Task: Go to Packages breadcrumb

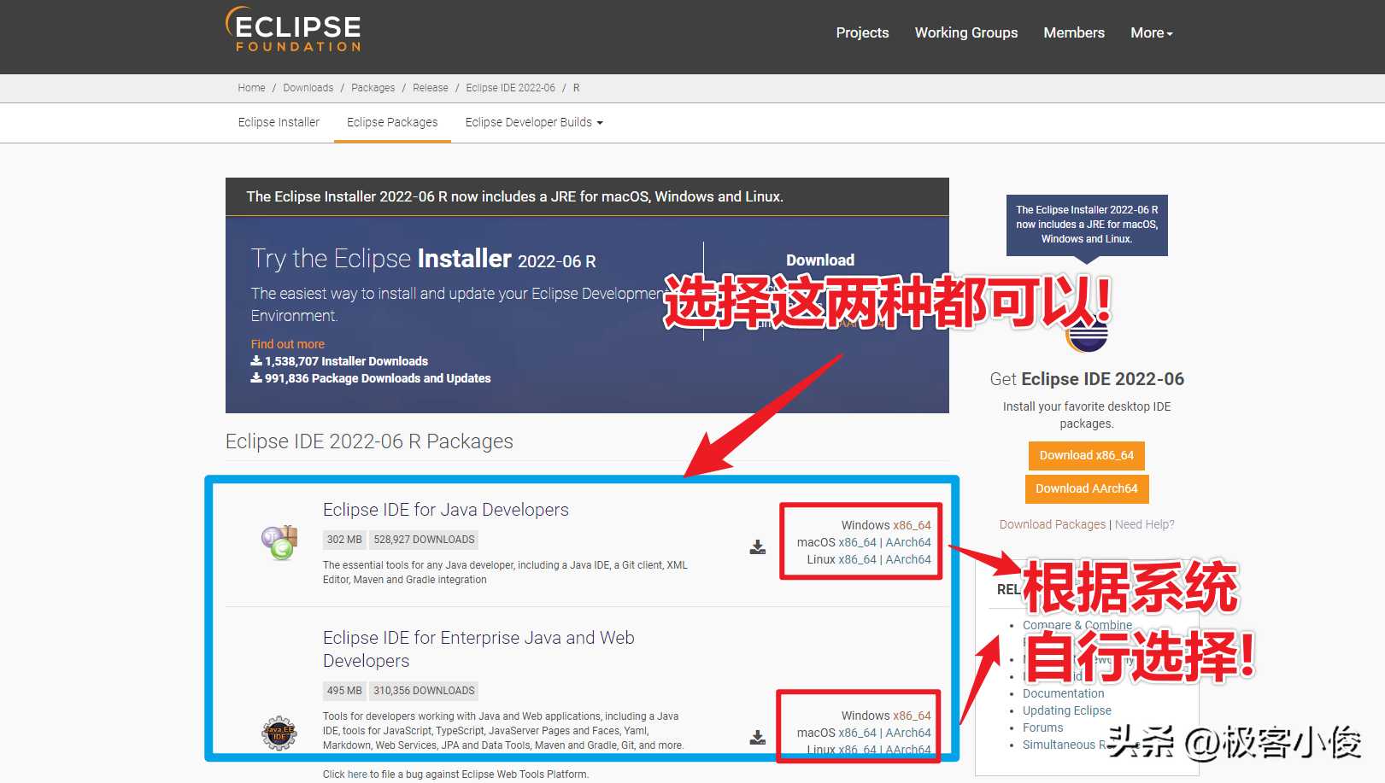Action: [373, 88]
